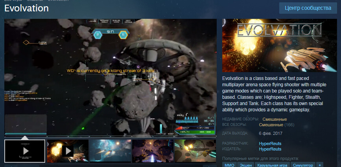341x167 pixels.
Task: Click the release date 6 фев. 2017
Action: coord(271,133)
